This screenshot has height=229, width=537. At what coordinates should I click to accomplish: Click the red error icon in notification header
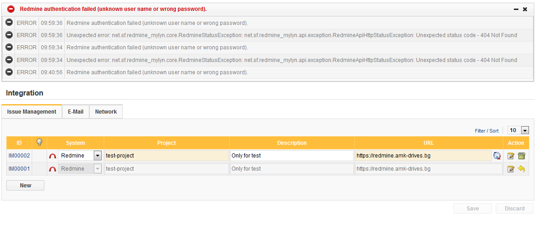pyautogui.click(x=11, y=9)
